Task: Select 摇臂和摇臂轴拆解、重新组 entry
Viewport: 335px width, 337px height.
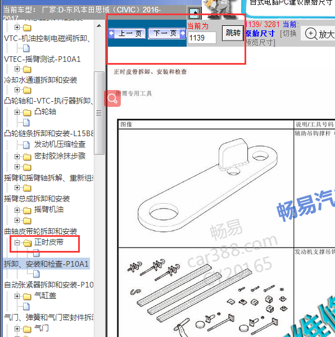Action: click(49, 178)
